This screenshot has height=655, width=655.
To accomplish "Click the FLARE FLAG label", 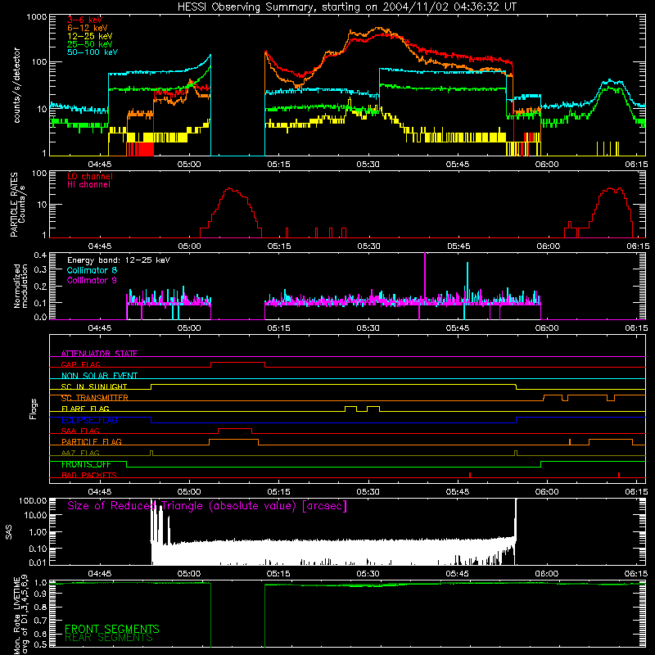I will (85, 409).
